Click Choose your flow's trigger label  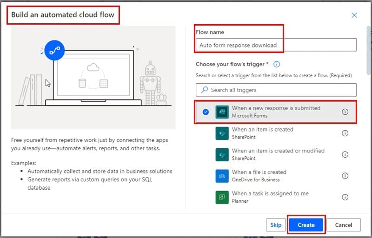(x=230, y=64)
